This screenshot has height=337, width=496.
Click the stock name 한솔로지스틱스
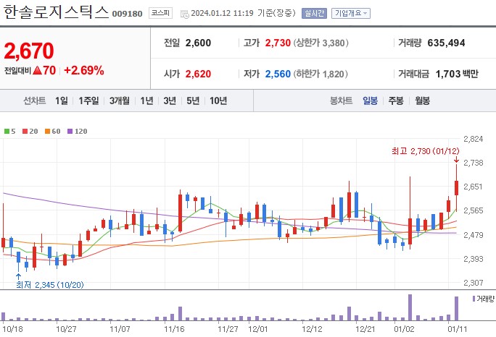[x=57, y=12]
